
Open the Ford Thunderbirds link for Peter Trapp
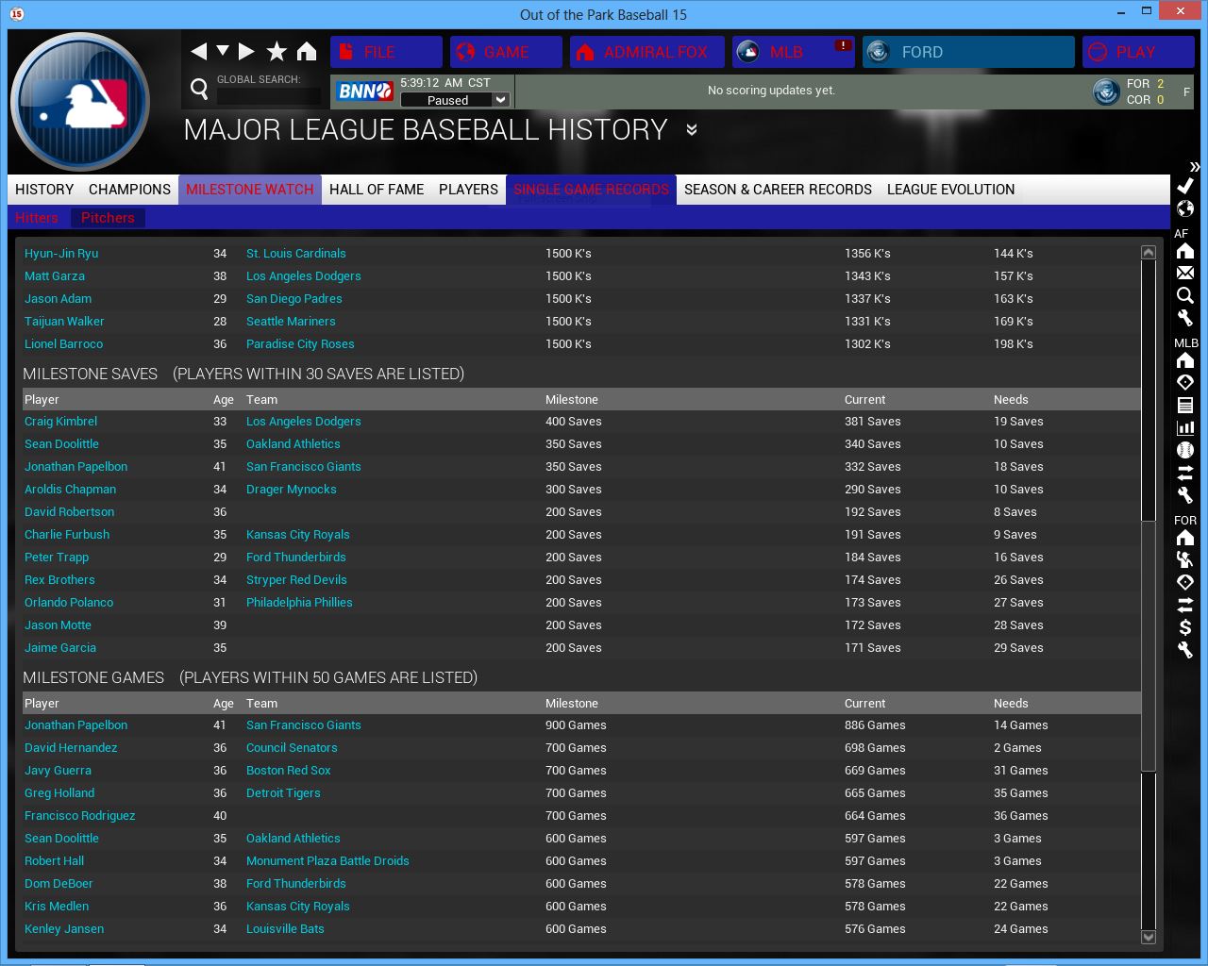295,558
